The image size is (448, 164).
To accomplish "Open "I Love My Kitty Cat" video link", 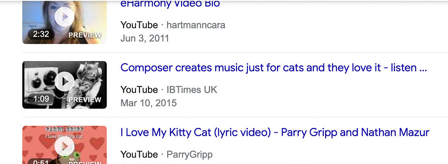I will click(275, 132).
